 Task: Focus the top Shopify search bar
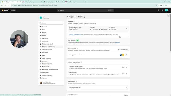tap(85, 10)
